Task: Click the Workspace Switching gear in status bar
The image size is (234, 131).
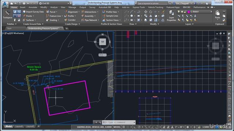Action: [188, 127]
